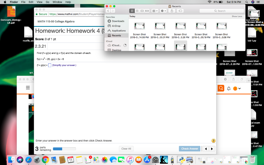Open the Trash in the dock
Screen dimensions: 264x165
point(252,160)
